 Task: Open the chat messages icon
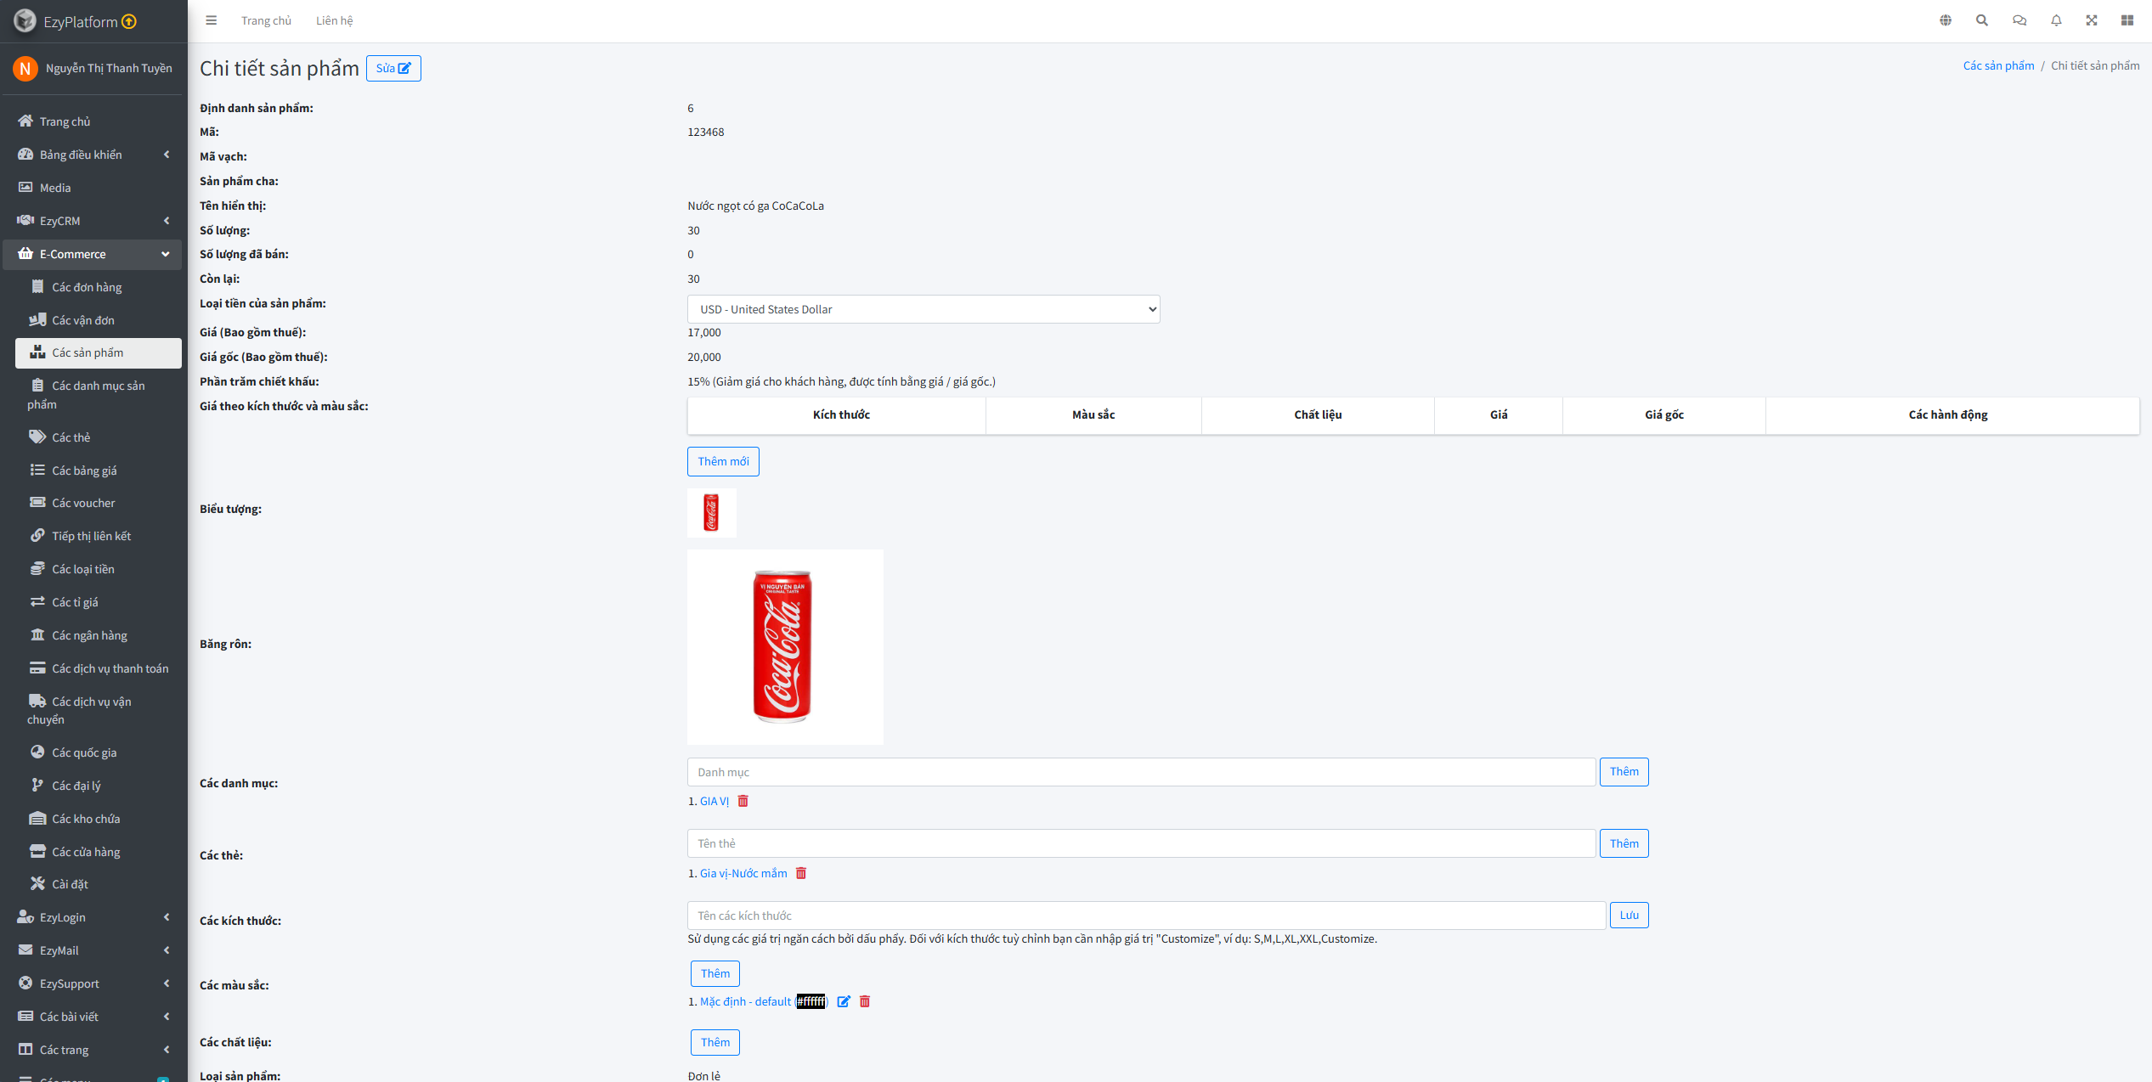click(x=2019, y=20)
